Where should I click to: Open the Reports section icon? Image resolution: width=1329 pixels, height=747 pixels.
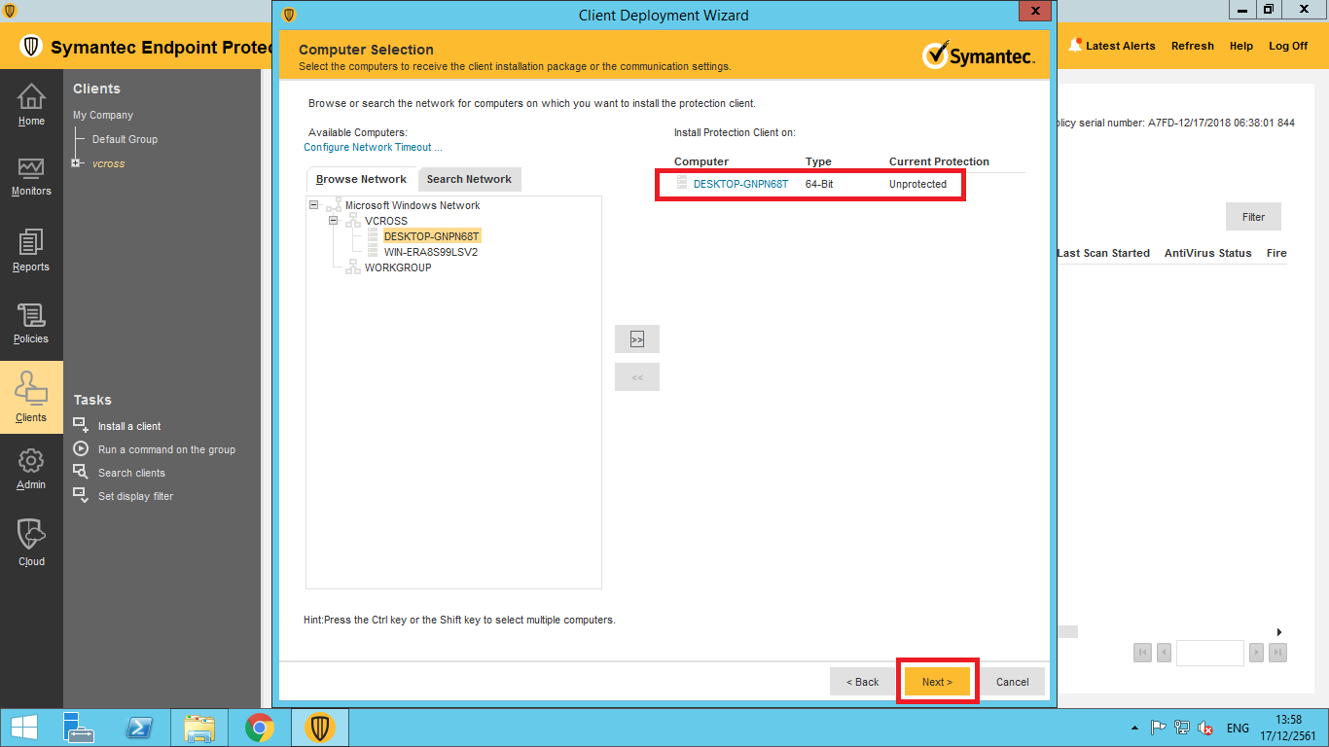(x=31, y=251)
